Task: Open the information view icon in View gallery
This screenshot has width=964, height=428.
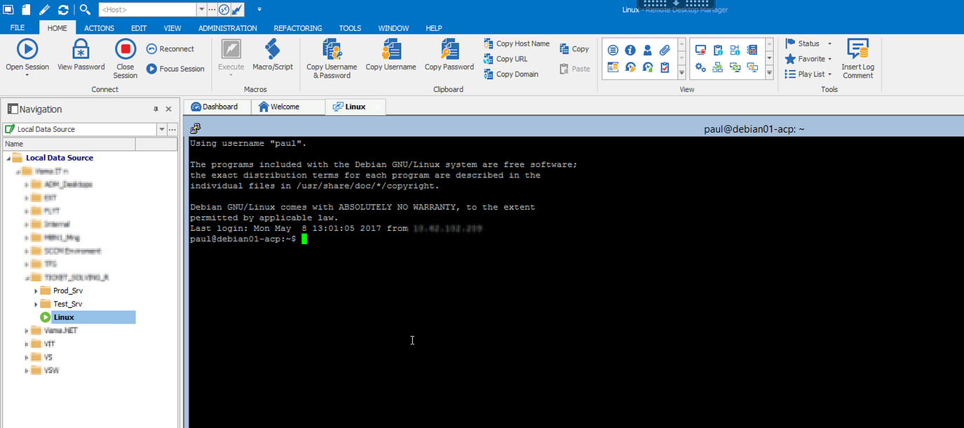Action: (630, 51)
